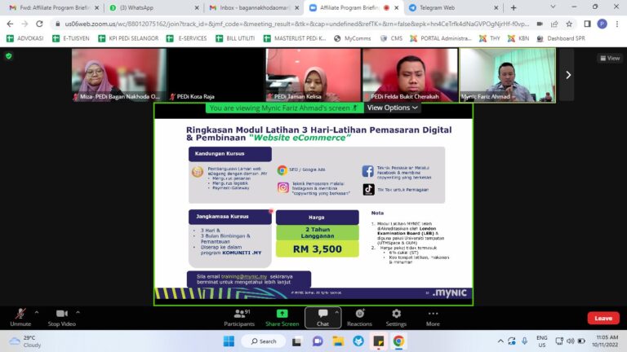Open THY bookmark

(490, 38)
